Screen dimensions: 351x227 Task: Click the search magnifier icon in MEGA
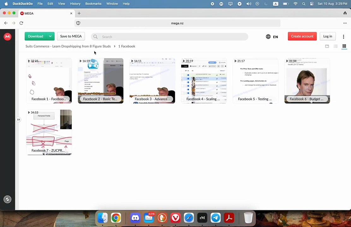point(96,37)
